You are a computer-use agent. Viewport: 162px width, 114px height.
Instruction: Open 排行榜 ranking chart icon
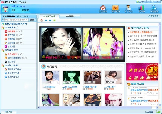141,8
